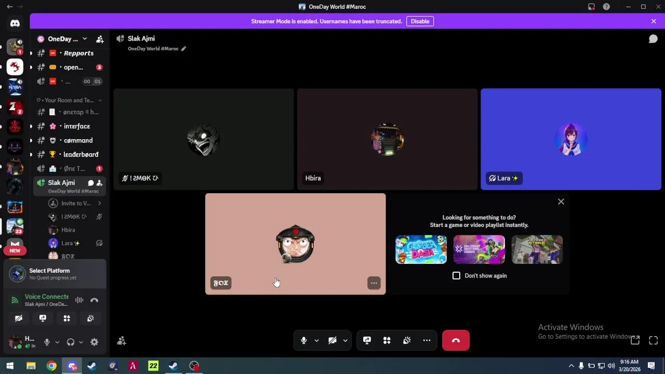This screenshot has height=374, width=665.
Task: Open the cømmand channel
Action: pos(69,140)
